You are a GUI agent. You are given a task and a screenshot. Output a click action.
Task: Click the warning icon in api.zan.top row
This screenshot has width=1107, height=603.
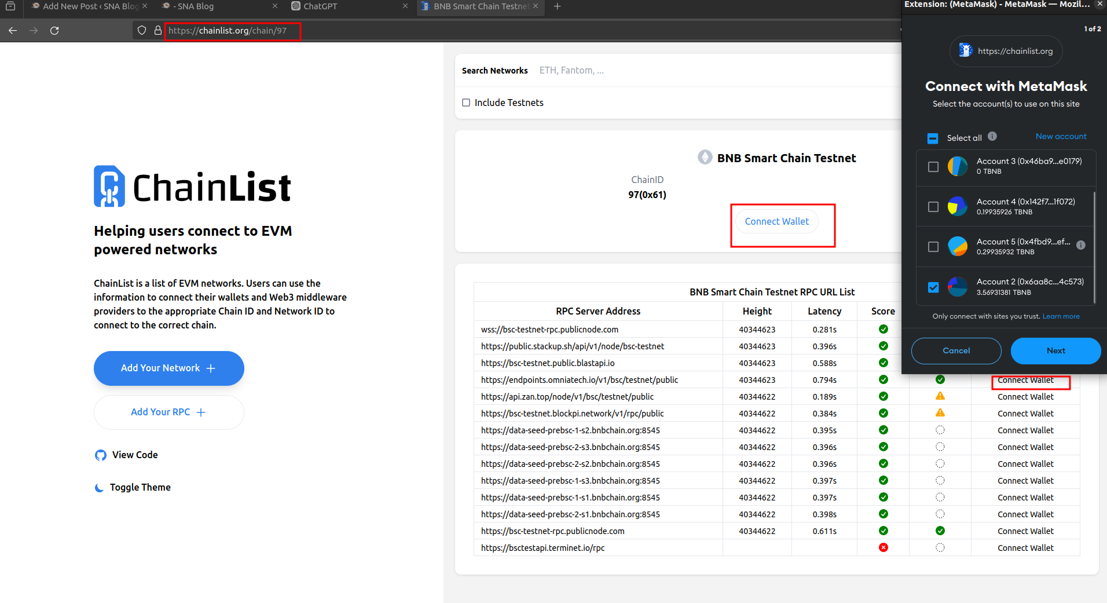940,396
